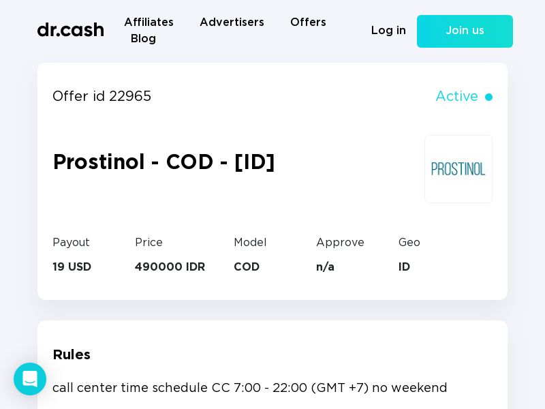This screenshot has width=545, height=409.
Task: Click the dr.cash logo
Action: tap(71, 30)
